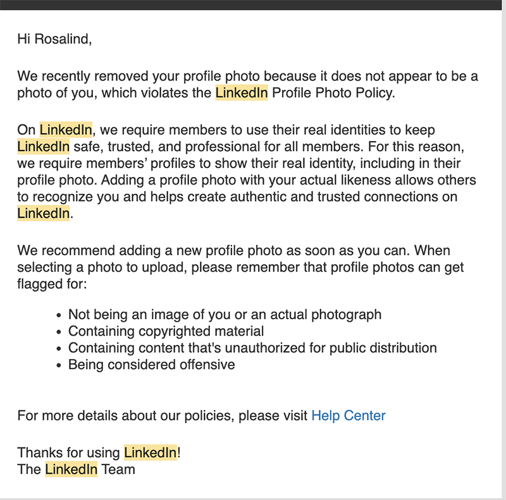The image size is (506, 500).
Task: Click the text 'We recommend adding a new'
Action: pos(109,251)
